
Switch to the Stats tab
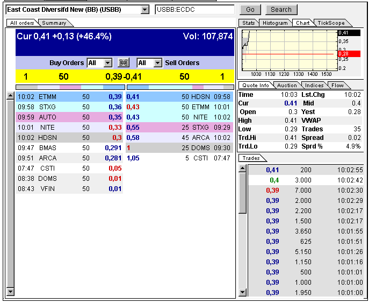(x=248, y=23)
